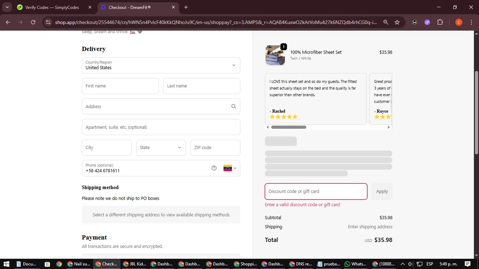Click the Microfiber Sheet Set product thumbnail

(275, 55)
